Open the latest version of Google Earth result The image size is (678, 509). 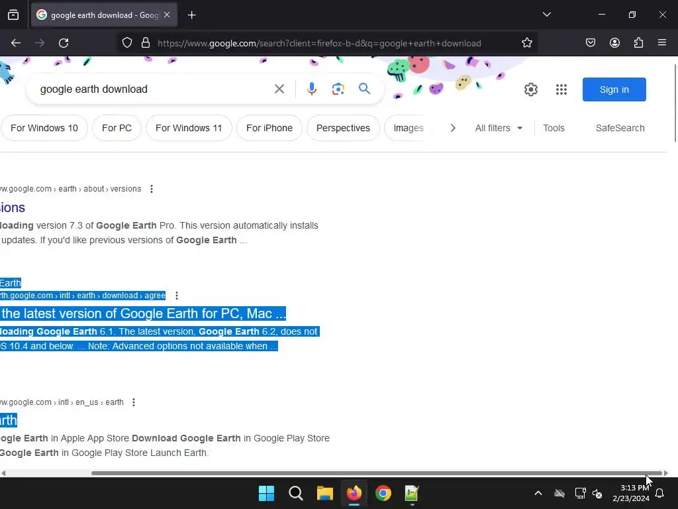click(x=143, y=313)
